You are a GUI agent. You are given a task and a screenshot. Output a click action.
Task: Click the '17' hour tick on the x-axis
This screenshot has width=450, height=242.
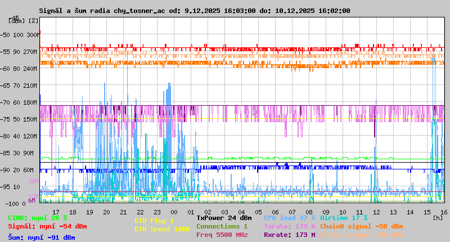56,212
